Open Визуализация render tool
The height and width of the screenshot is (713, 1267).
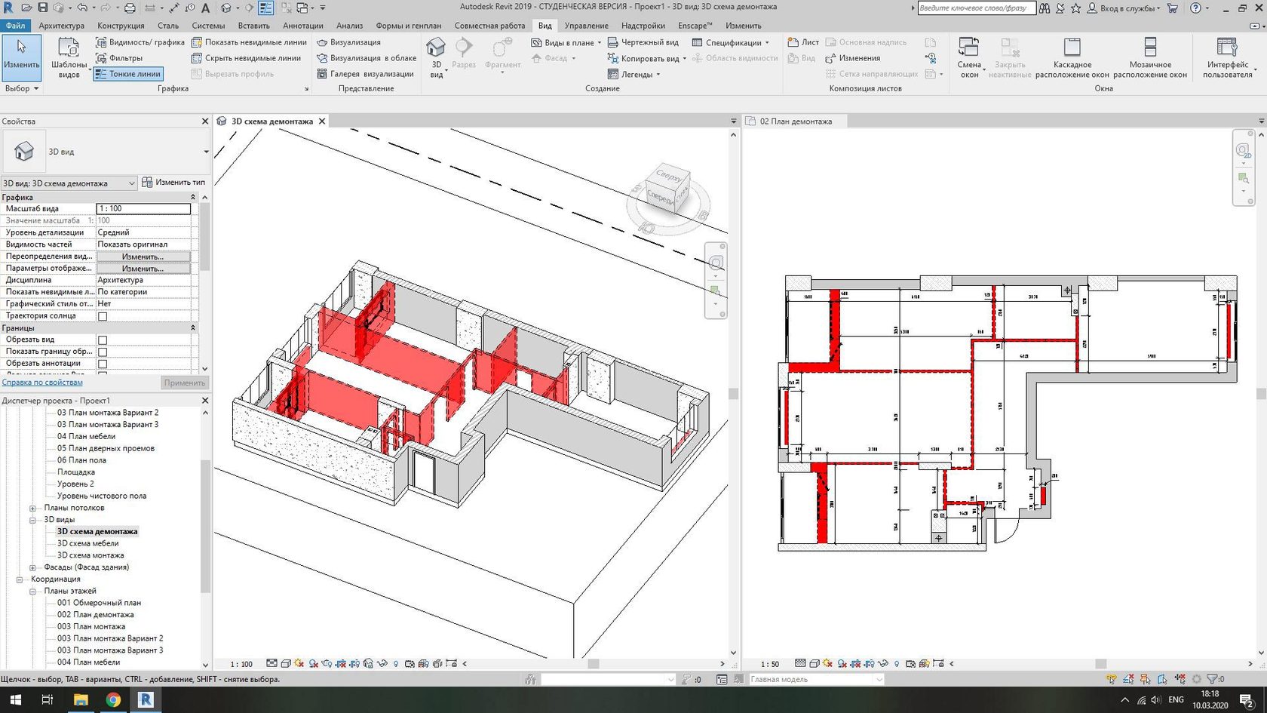pyautogui.click(x=348, y=42)
